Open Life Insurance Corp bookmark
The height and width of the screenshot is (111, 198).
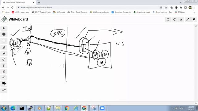point(100,12)
